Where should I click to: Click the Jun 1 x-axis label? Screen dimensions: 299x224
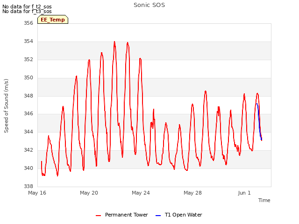[x=244, y=193]
